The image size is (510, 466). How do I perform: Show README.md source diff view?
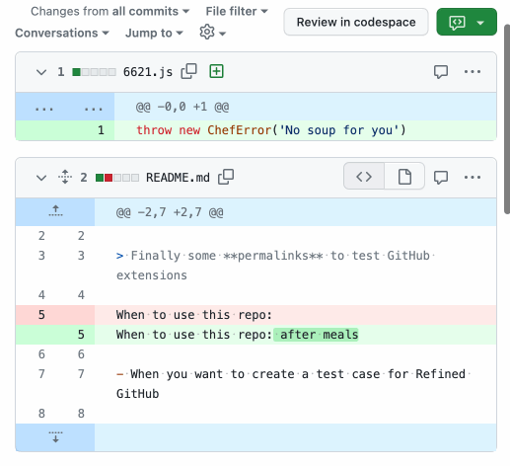364,177
